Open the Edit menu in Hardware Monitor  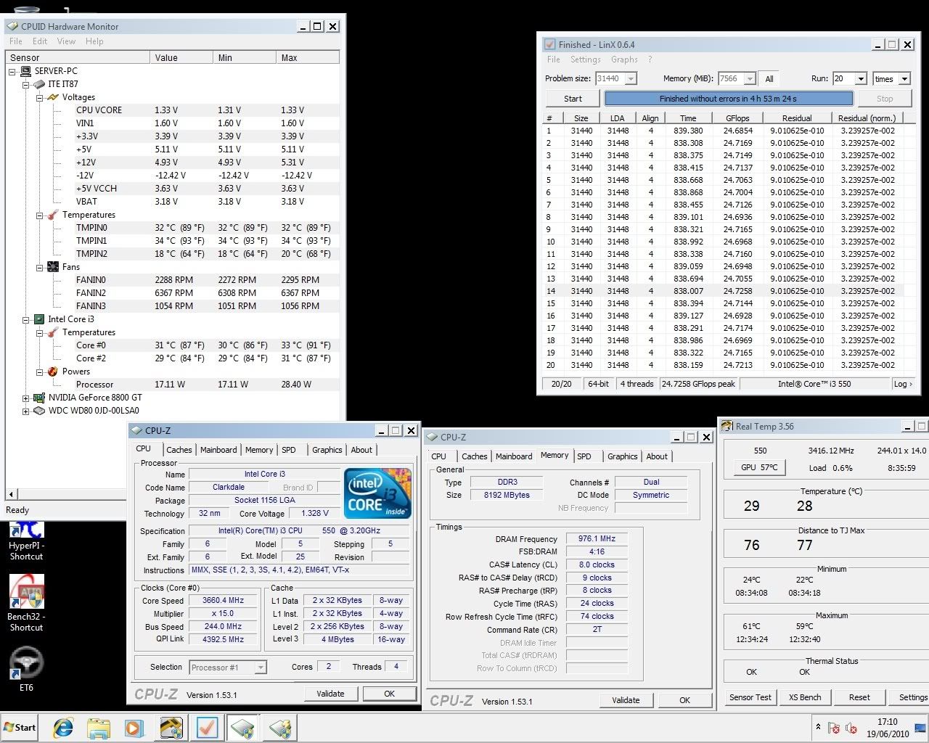click(x=40, y=41)
